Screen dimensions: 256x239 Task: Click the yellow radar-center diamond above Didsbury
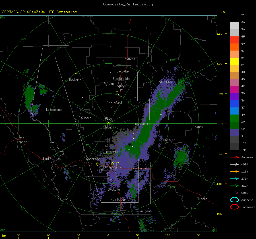click(x=108, y=124)
